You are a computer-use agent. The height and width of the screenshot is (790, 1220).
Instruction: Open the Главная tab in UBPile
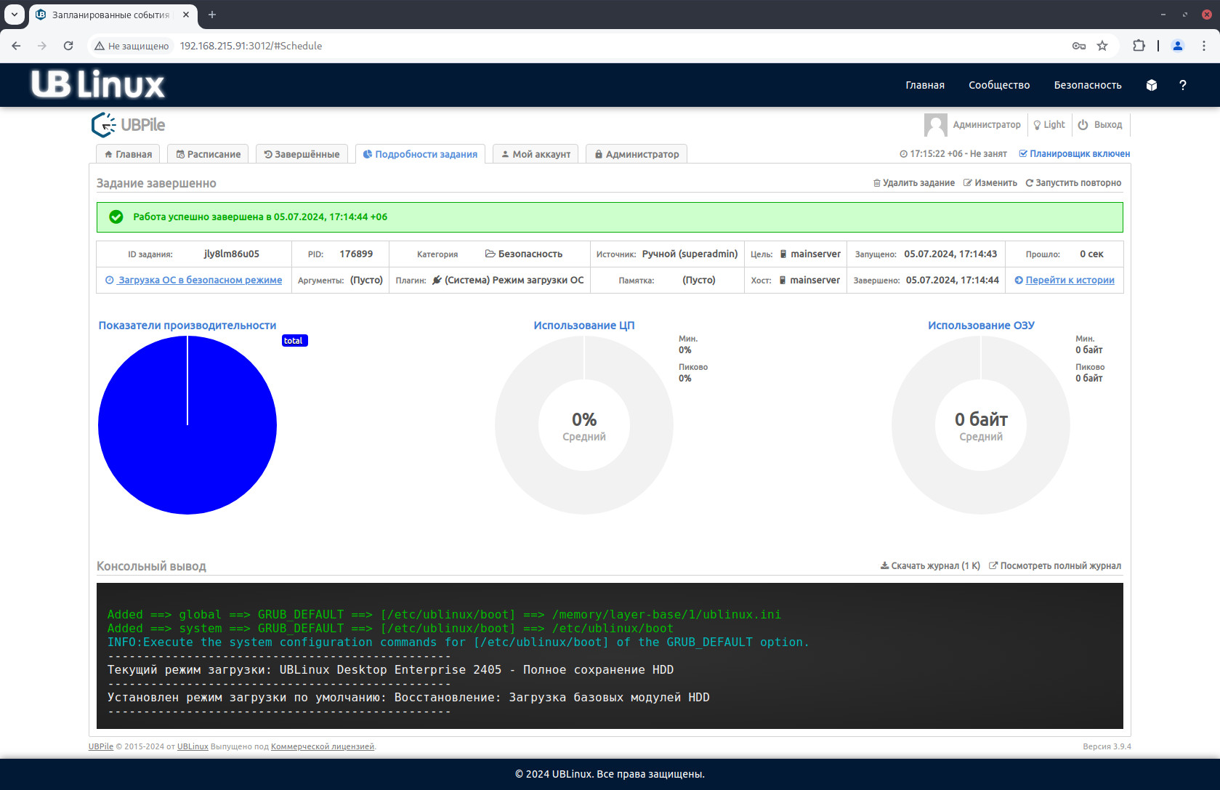[129, 154]
